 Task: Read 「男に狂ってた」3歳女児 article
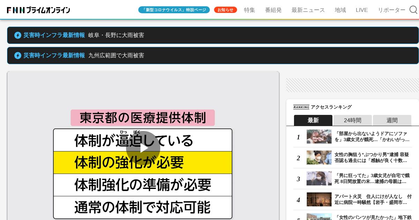372,178
